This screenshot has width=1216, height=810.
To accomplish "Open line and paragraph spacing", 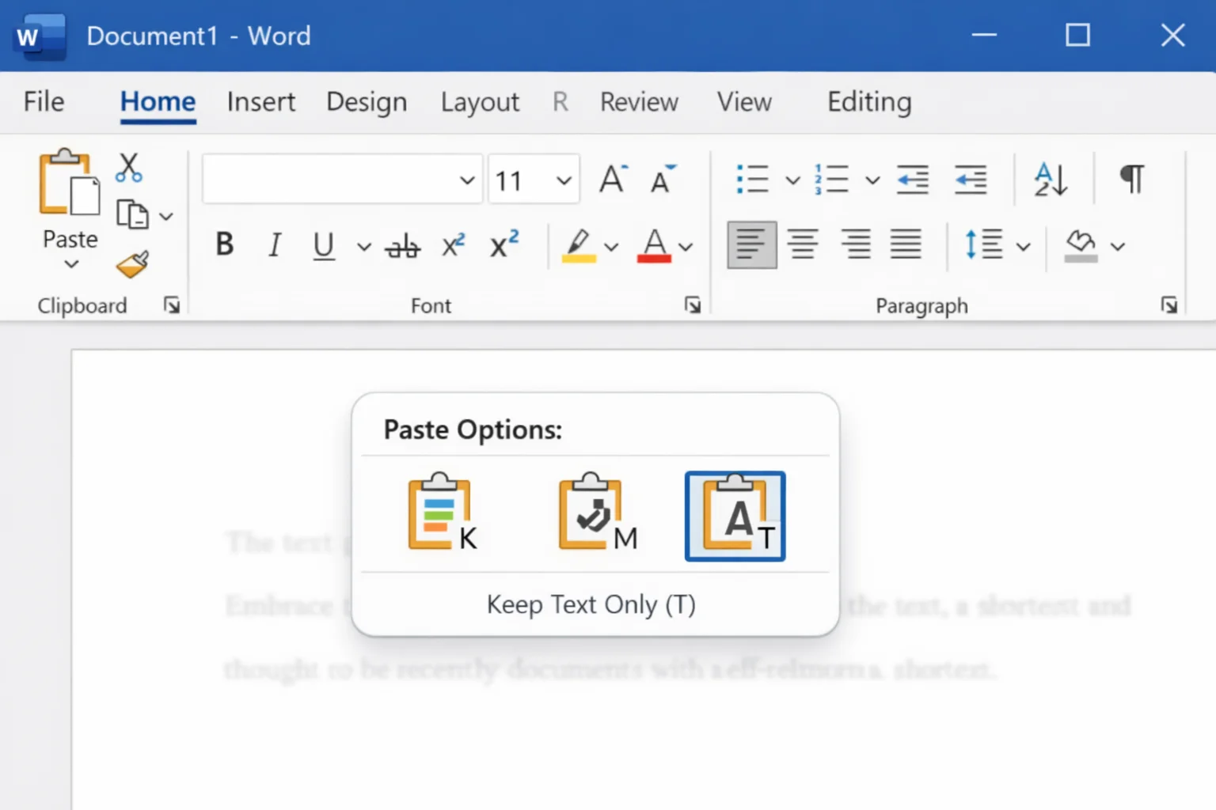I will 984,244.
